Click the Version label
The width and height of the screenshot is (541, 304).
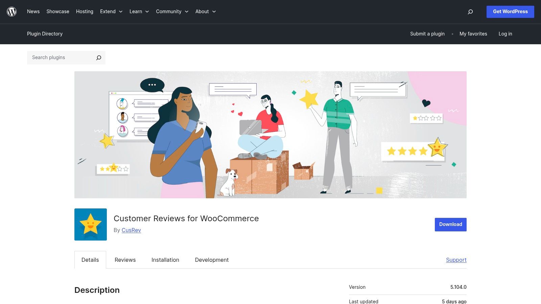tap(357, 287)
